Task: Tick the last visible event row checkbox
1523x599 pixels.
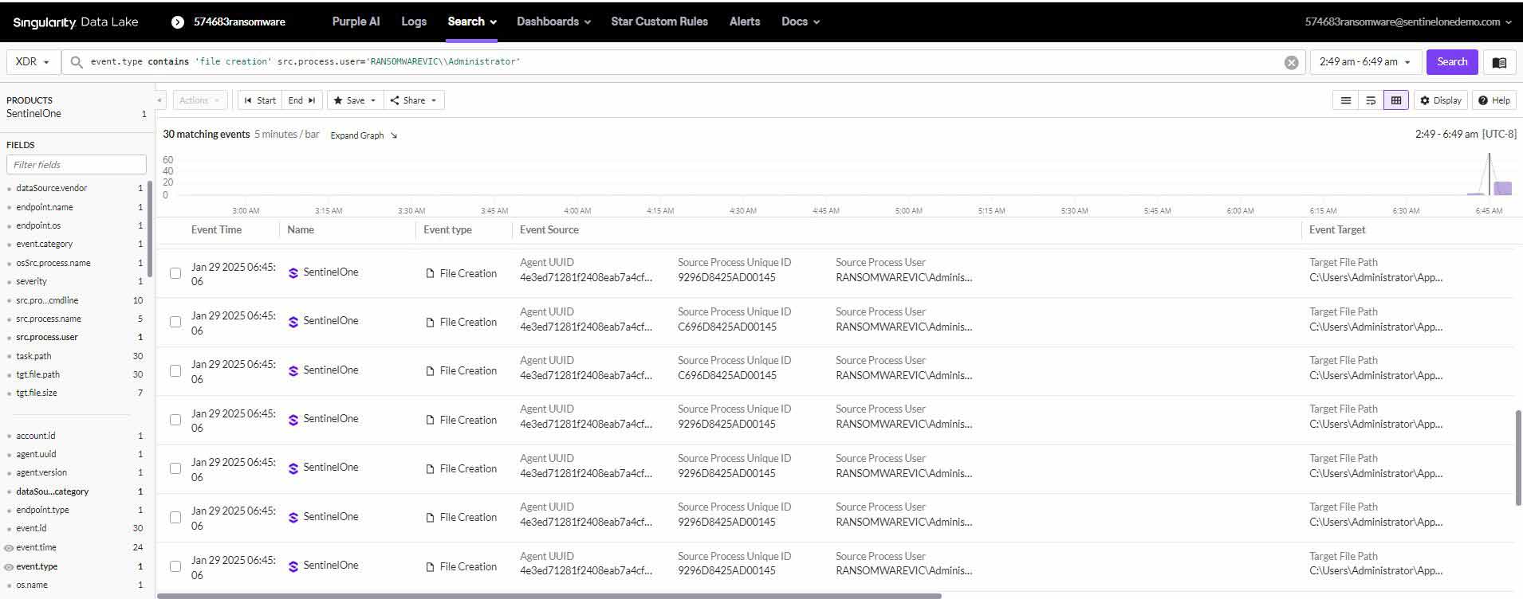Action: pyautogui.click(x=175, y=566)
